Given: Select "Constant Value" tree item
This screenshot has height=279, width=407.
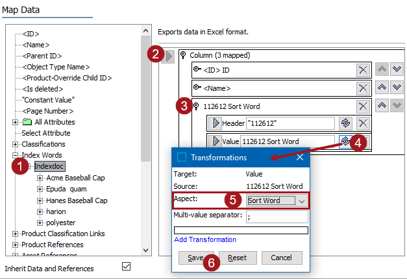Looking at the screenshot, I should tap(48, 100).
